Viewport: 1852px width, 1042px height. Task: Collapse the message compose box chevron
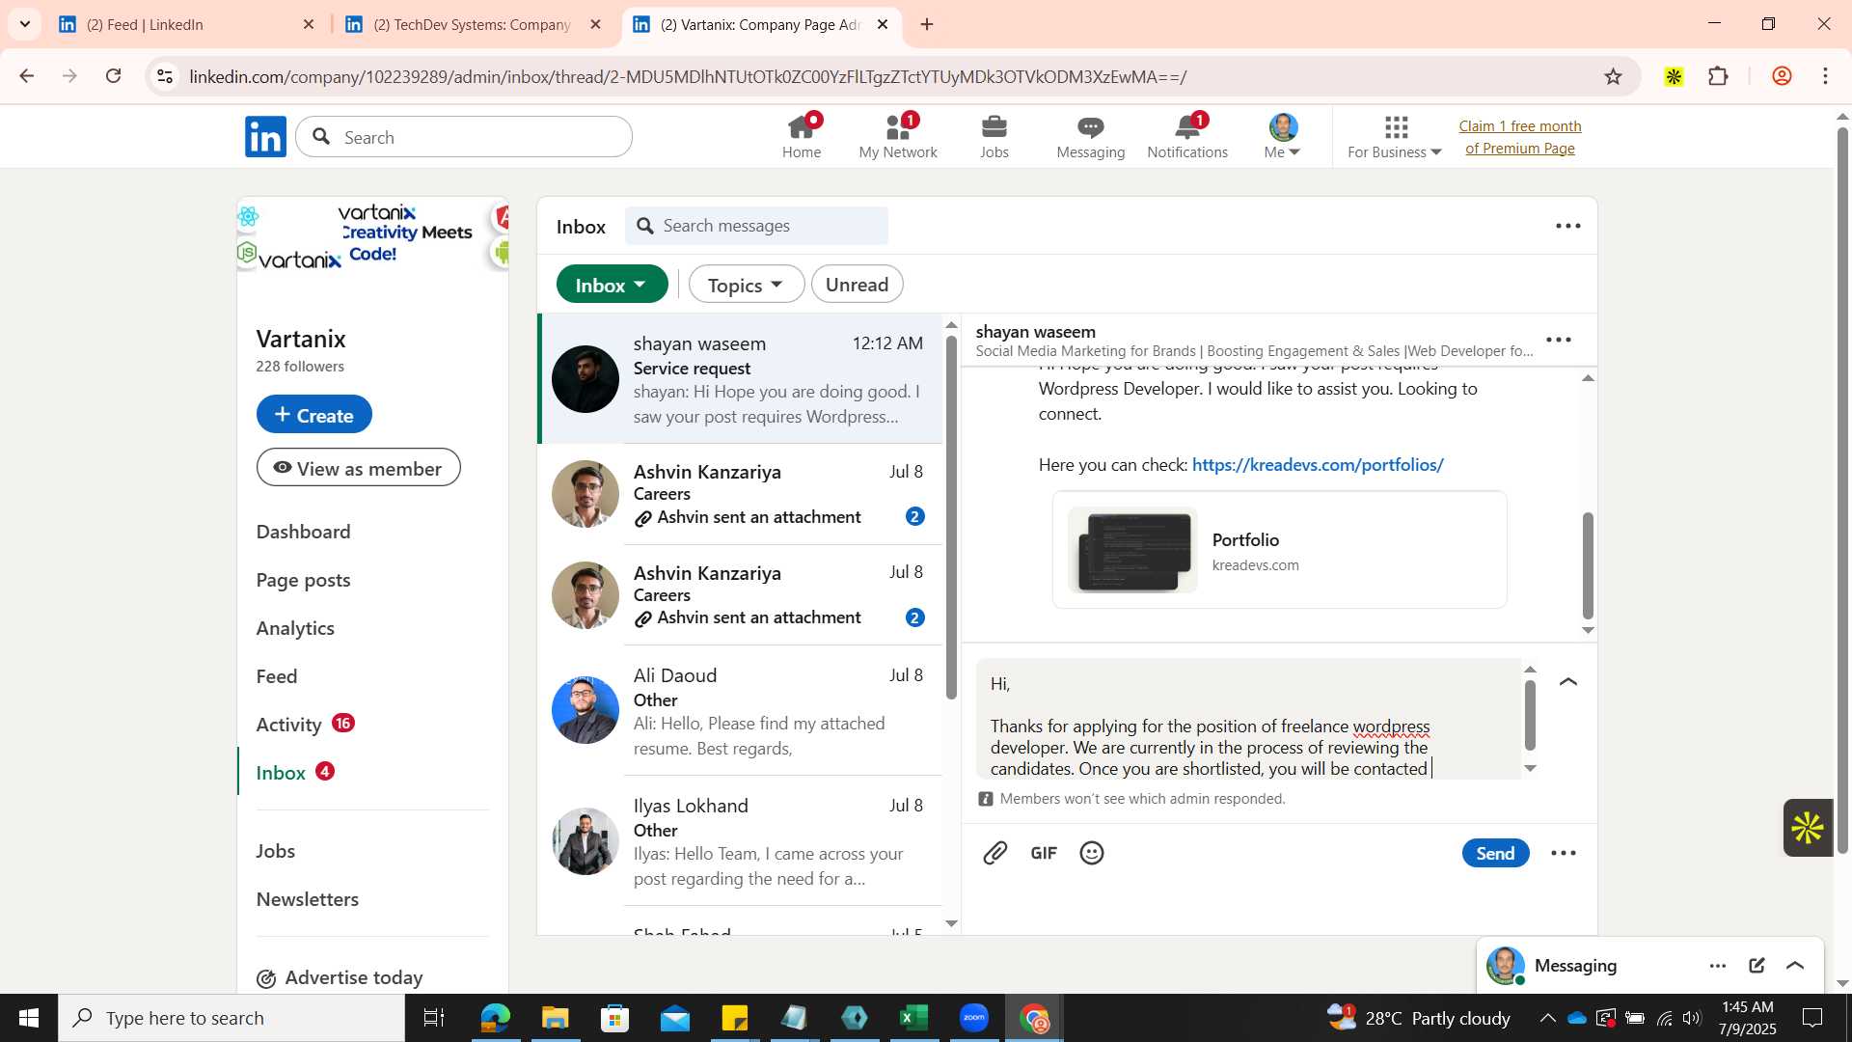pos(1568,682)
